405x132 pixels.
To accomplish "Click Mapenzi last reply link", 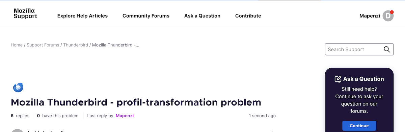I will pyautogui.click(x=125, y=116).
